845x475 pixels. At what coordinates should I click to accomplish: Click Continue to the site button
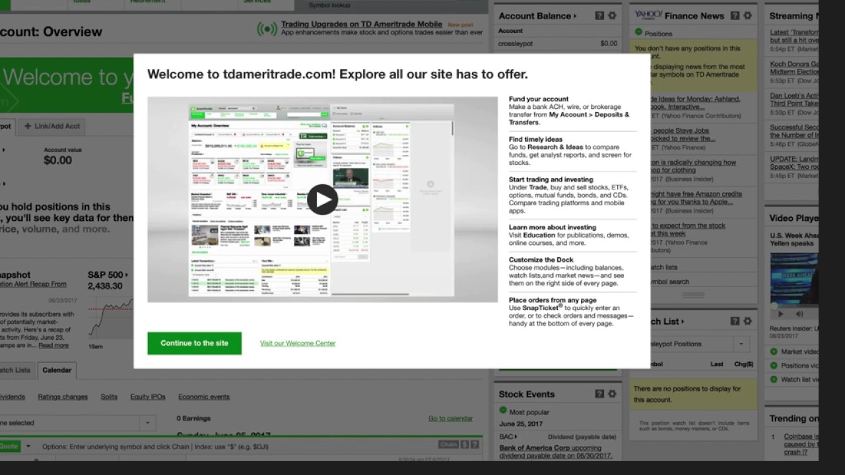[194, 343]
